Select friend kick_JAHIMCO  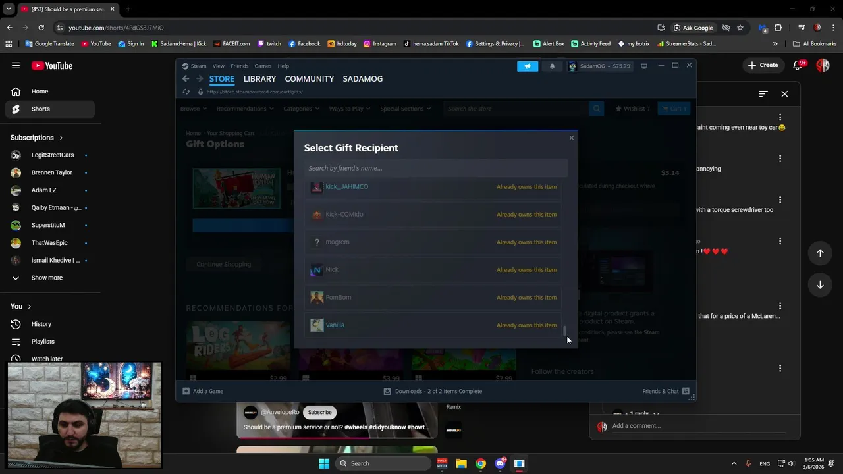pos(433,186)
